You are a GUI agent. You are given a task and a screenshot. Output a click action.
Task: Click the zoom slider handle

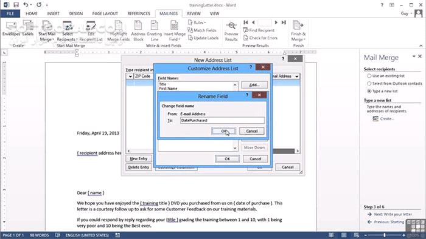coord(385,235)
